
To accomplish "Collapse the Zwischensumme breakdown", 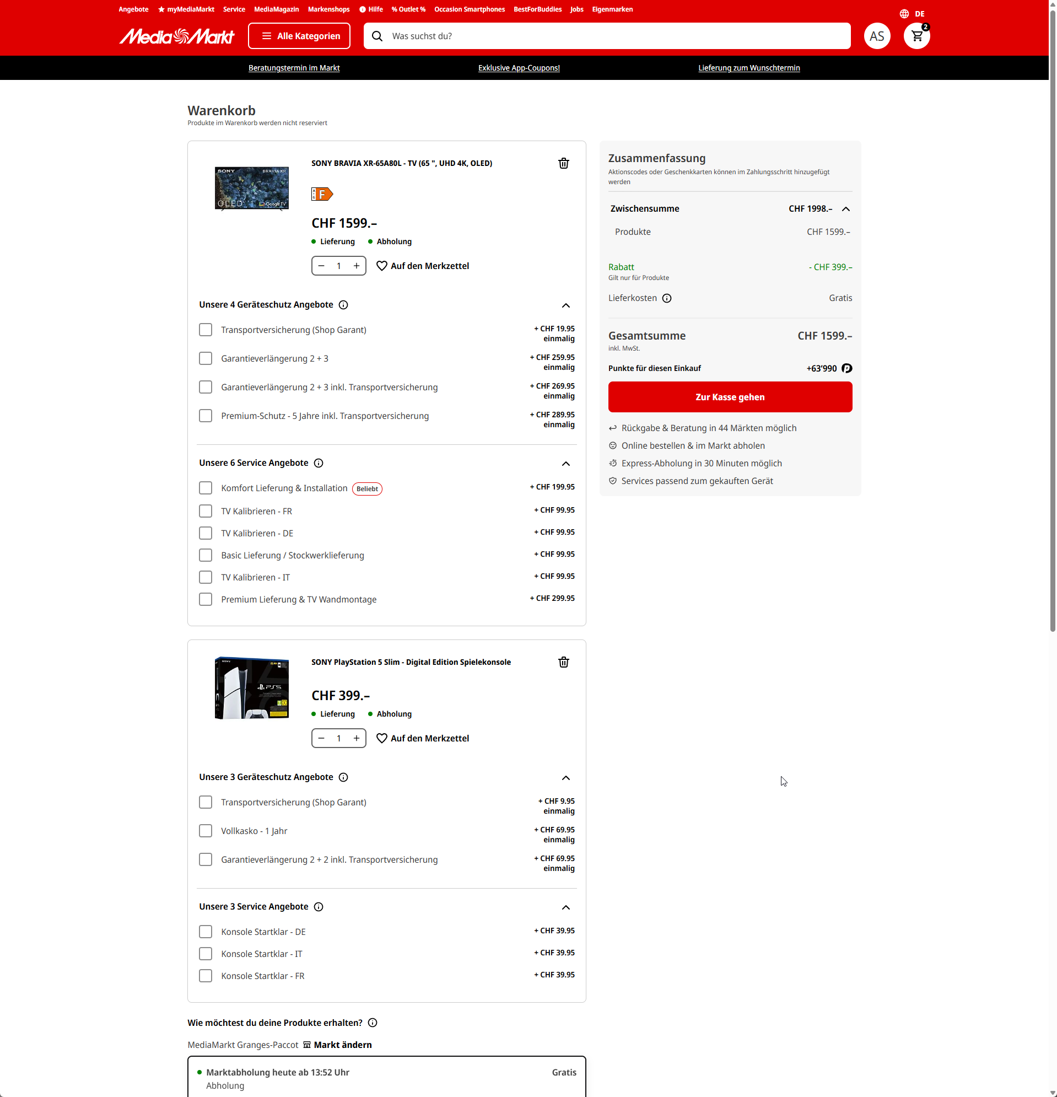I will [x=846, y=209].
